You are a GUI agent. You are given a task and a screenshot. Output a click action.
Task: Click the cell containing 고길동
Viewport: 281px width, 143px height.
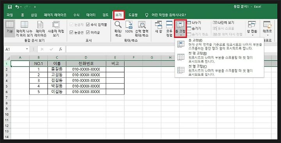pyautogui.click(x=57, y=75)
